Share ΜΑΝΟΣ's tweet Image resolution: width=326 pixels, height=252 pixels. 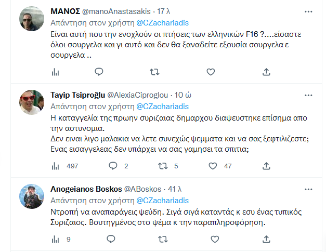coord(267,72)
